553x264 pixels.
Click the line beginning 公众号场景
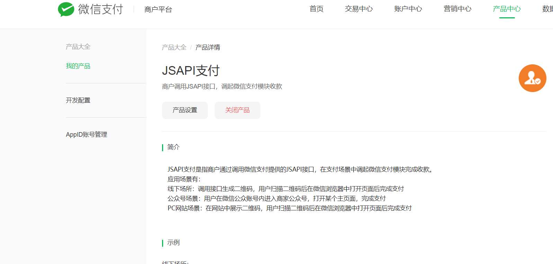click(277, 199)
